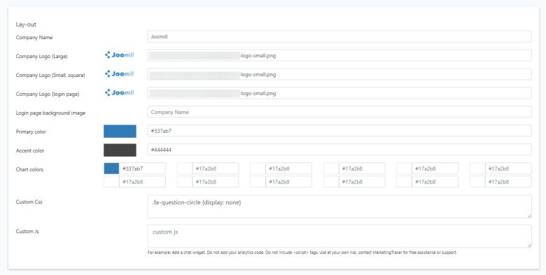Screen dimensions: 546x275
Task: Click the resize handle of Custom Js box
Action: tap(529, 245)
